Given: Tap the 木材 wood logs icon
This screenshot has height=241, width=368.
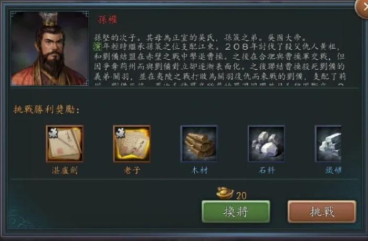Looking at the screenshot, I should coord(199,144).
